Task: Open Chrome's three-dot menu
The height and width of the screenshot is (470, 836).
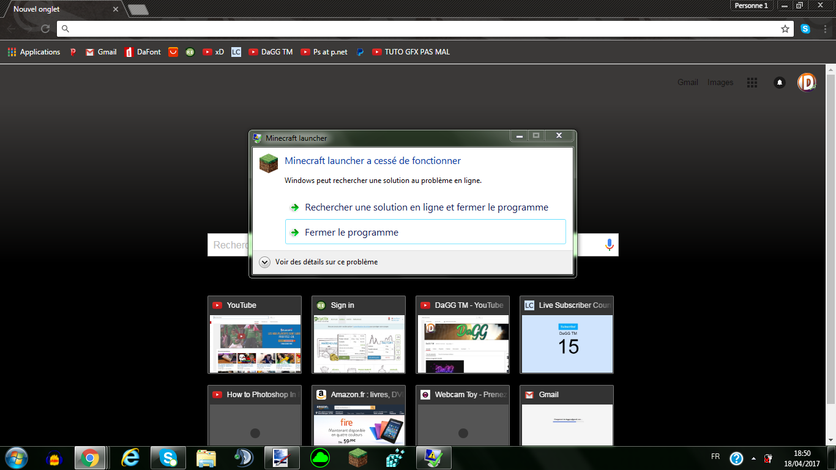Action: (x=824, y=29)
